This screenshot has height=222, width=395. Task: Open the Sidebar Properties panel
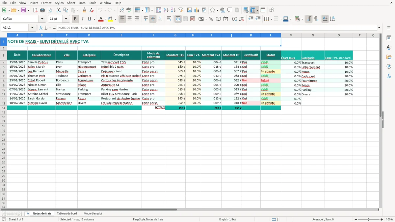389,38
